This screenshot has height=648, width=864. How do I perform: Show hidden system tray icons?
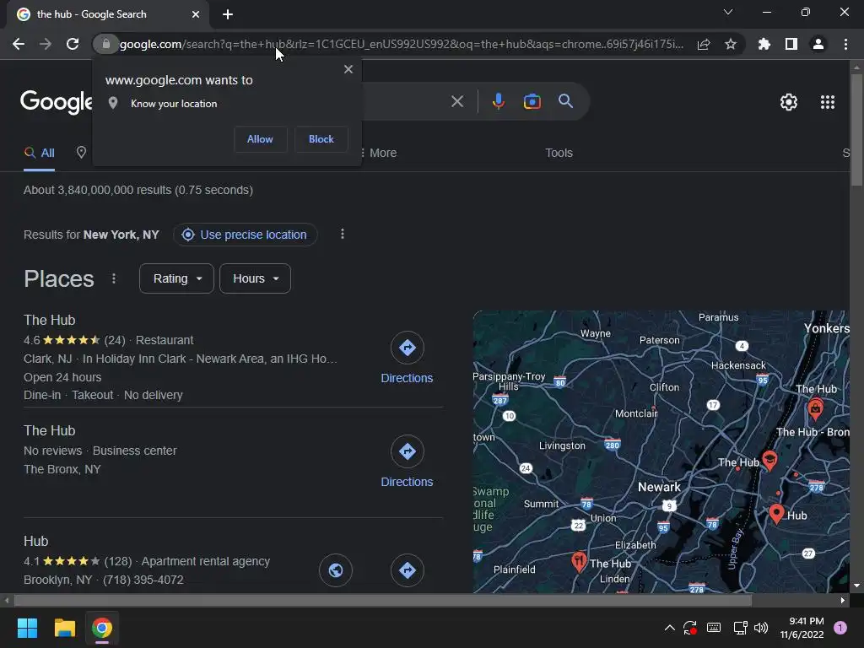[669, 628]
